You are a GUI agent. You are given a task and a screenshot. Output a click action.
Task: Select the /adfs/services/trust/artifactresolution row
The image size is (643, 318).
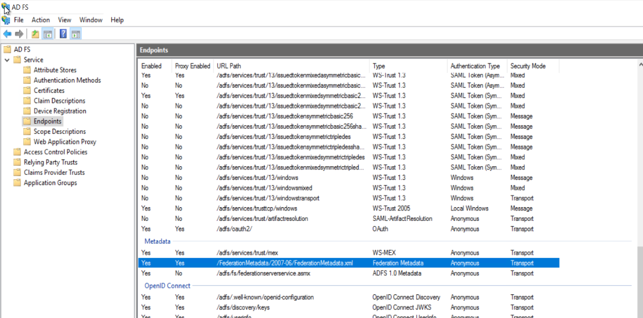(349, 219)
